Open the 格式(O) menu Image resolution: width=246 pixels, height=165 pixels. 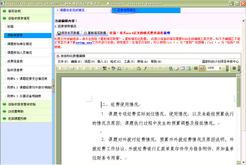point(116,62)
